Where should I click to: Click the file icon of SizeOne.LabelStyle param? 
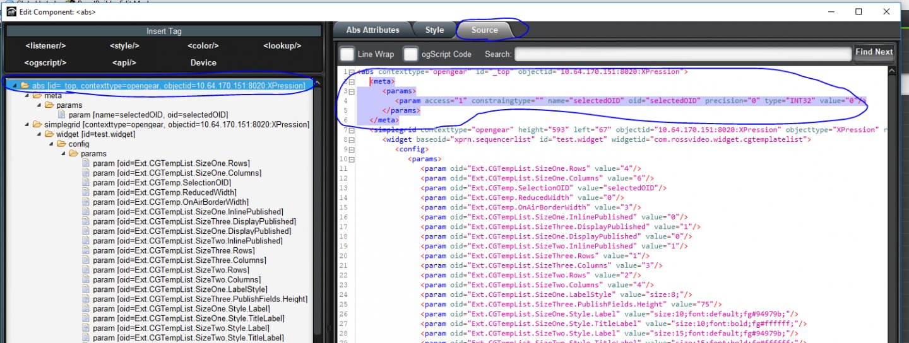(86, 289)
